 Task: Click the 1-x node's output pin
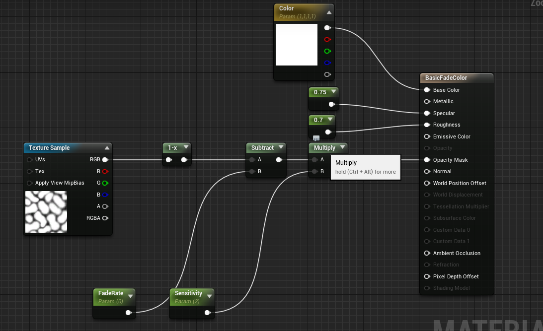[x=184, y=159]
